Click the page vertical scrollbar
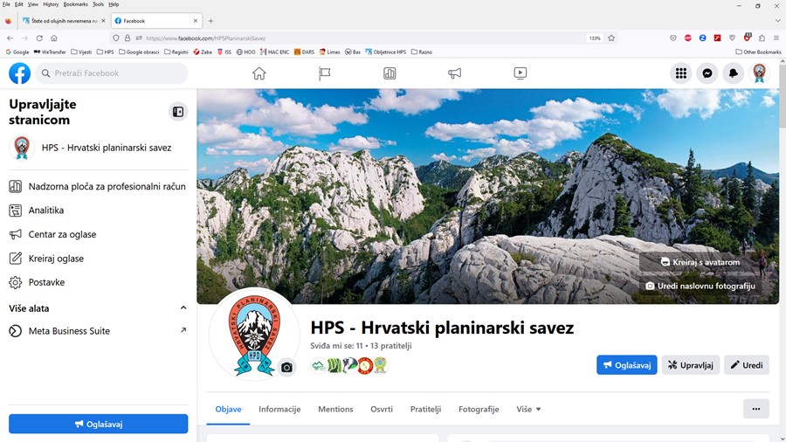 coord(783,95)
